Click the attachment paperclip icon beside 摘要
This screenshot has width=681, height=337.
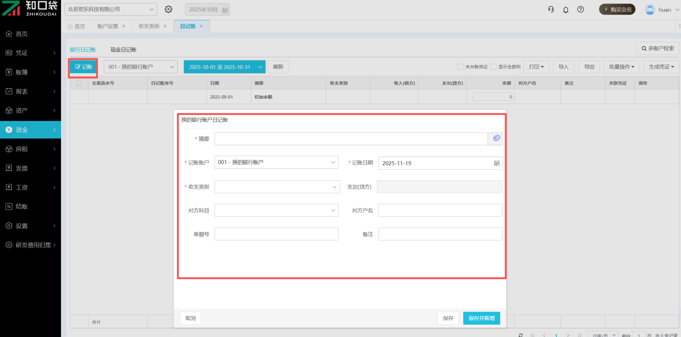496,138
